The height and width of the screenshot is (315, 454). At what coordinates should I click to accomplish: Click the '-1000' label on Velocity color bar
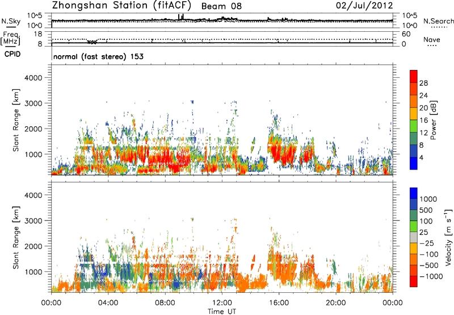[x=431, y=276]
